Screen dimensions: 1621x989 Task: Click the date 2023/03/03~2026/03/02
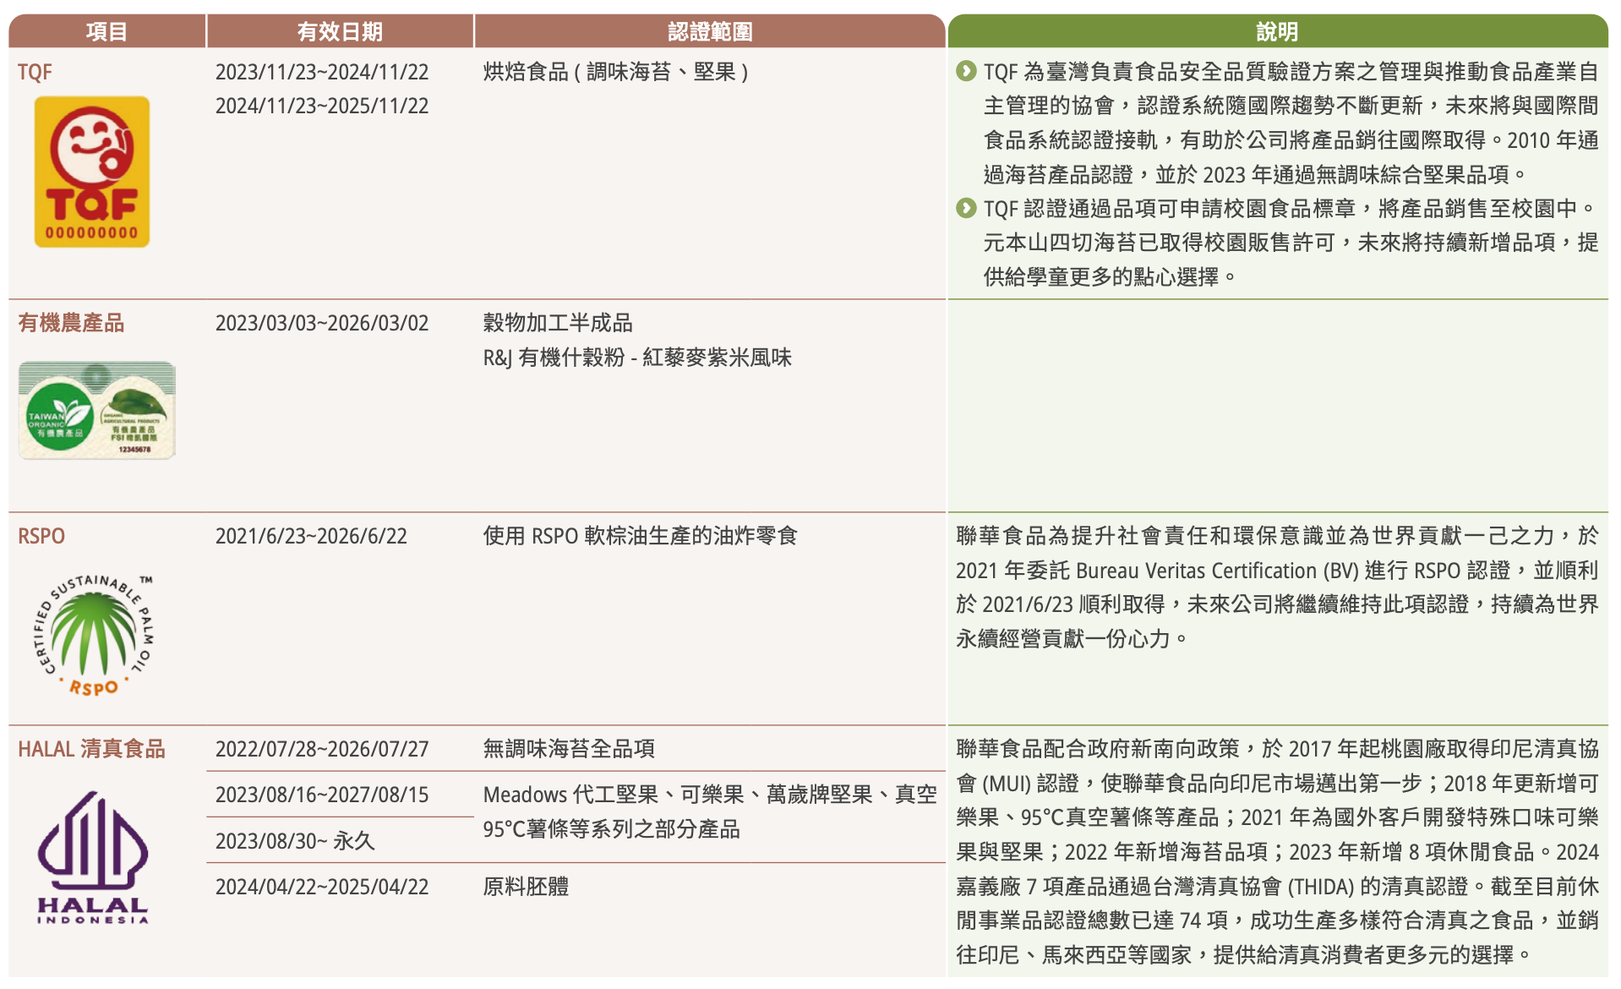tap(321, 323)
